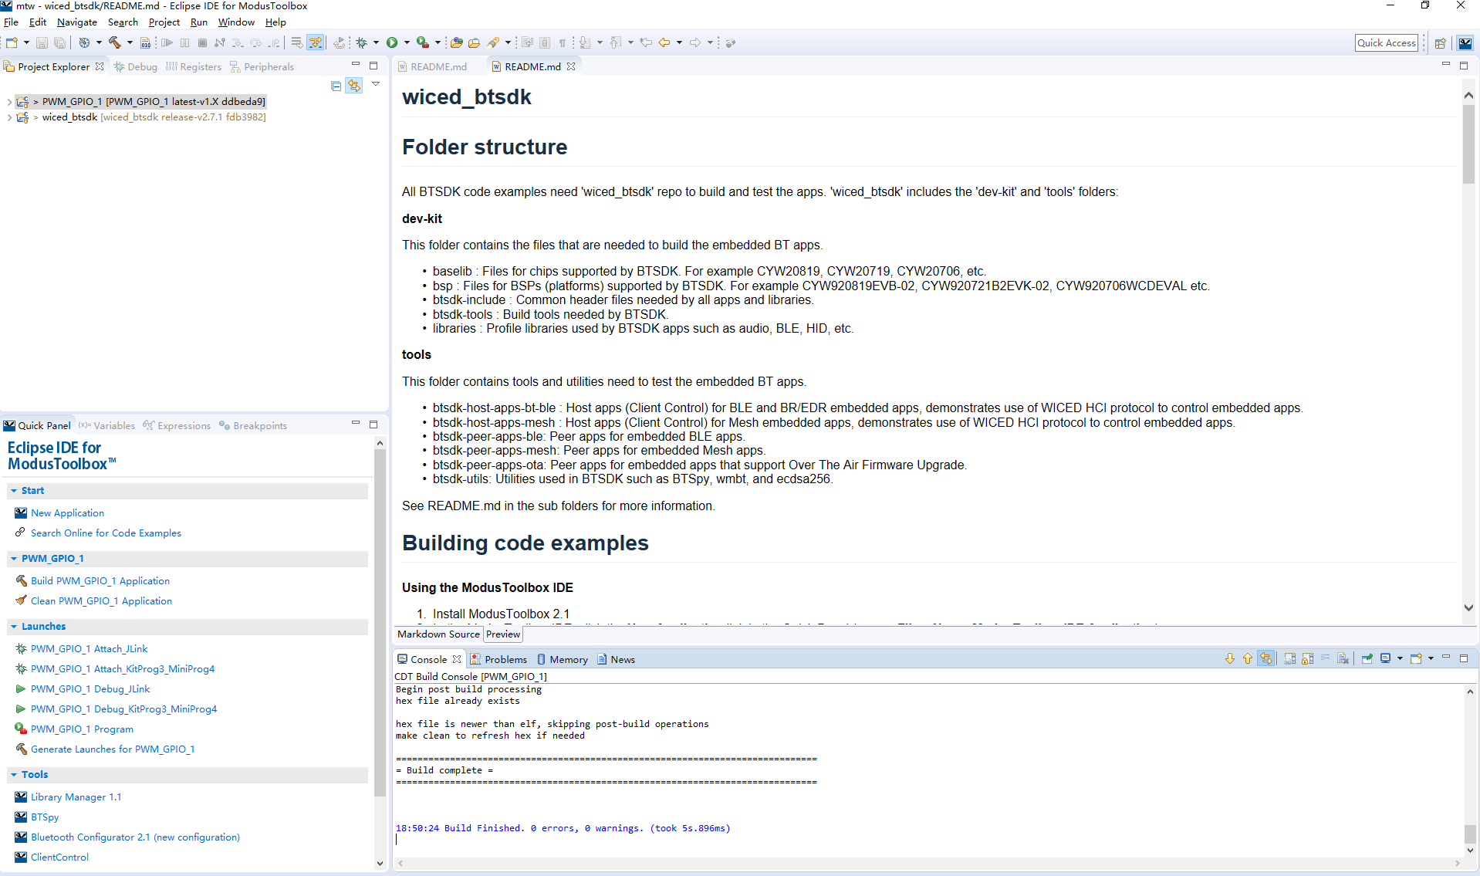Image resolution: width=1480 pixels, height=876 pixels.
Task: Click the Run icon in the toolbar
Action: coord(391,42)
